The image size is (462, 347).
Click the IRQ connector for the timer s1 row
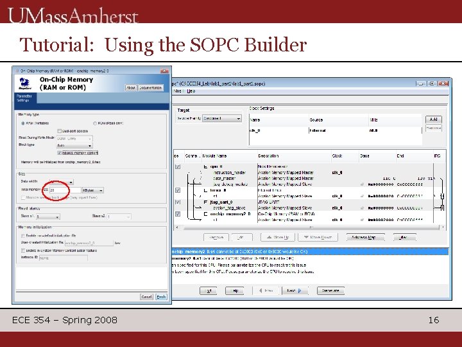click(x=442, y=196)
